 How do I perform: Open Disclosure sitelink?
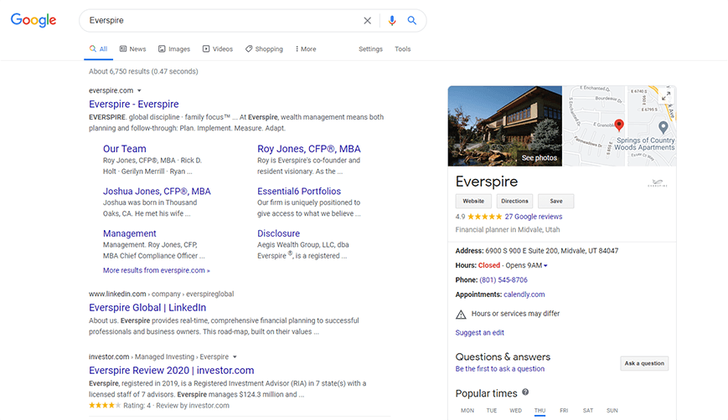click(x=279, y=233)
